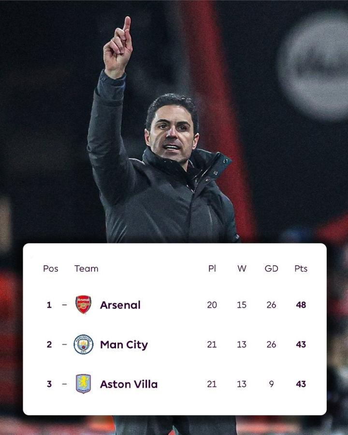Select the Aston Villa team name

[x=129, y=384]
